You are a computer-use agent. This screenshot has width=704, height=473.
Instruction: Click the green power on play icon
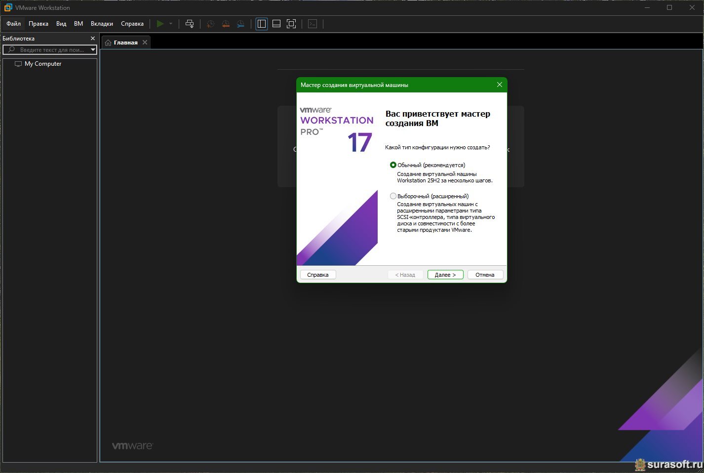160,24
